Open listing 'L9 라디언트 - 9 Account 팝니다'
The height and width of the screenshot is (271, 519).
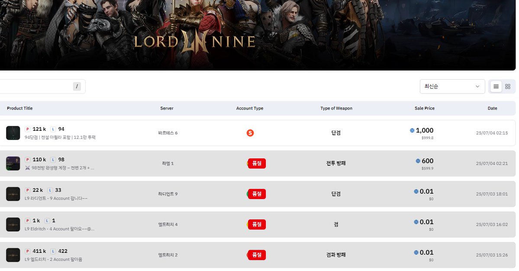pyautogui.click(x=56, y=198)
